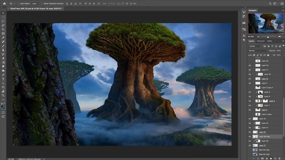285x160 pixels.
Task: Click Lock All padlock icon in Layers panel
Action: [268, 55]
